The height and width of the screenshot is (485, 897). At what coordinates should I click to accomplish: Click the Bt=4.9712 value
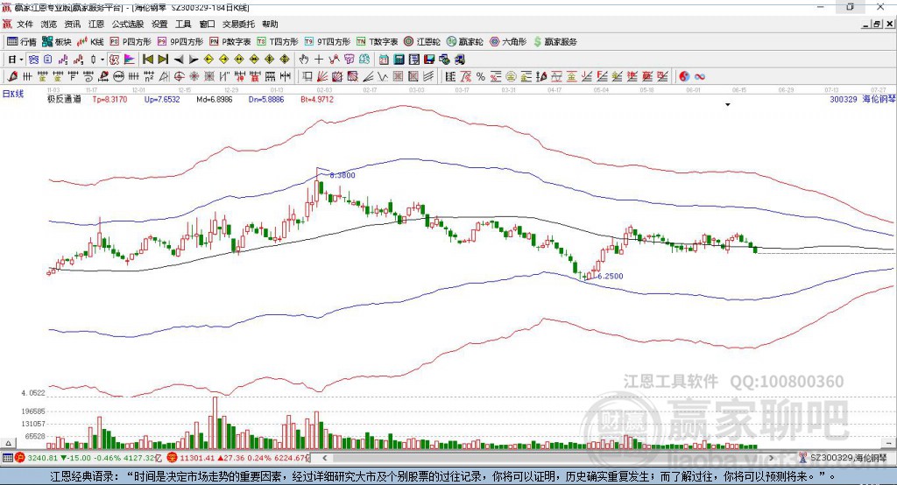(x=317, y=99)
